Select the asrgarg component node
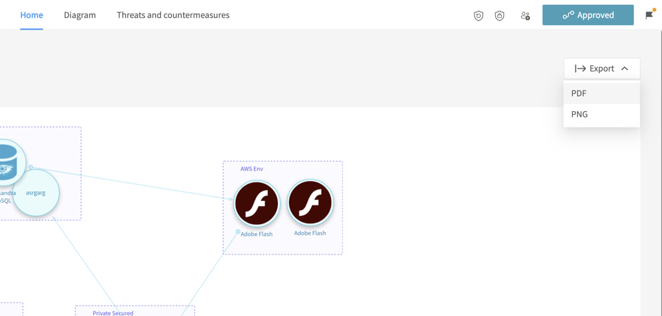The width and height of the screenshot is (662, 316). (x=36, y=193)
